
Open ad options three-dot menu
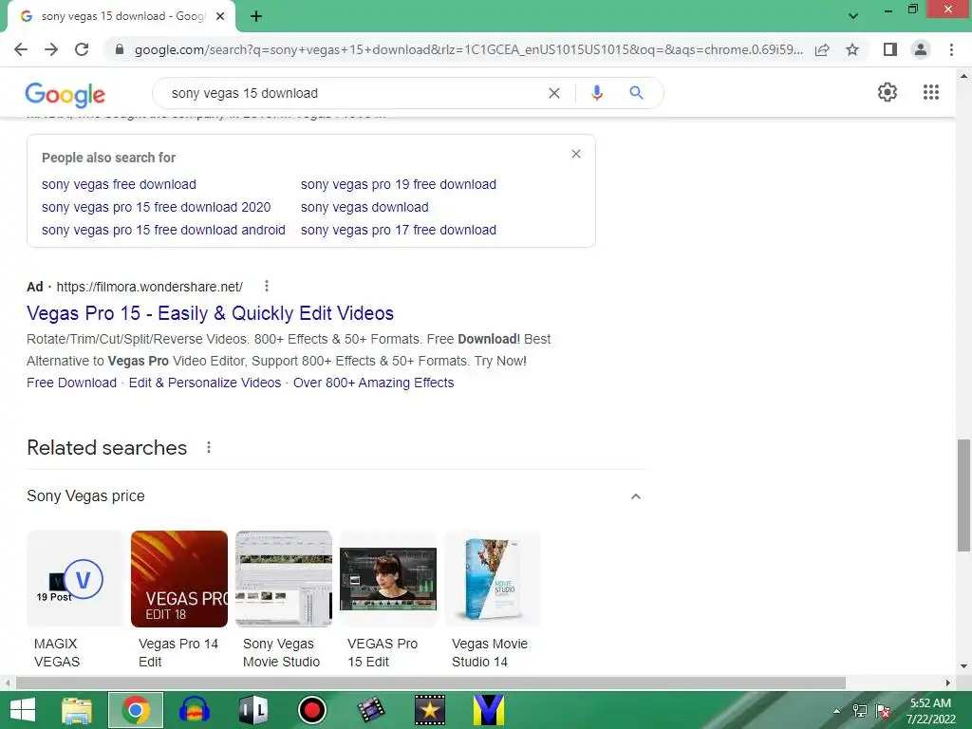coord(267,286)
